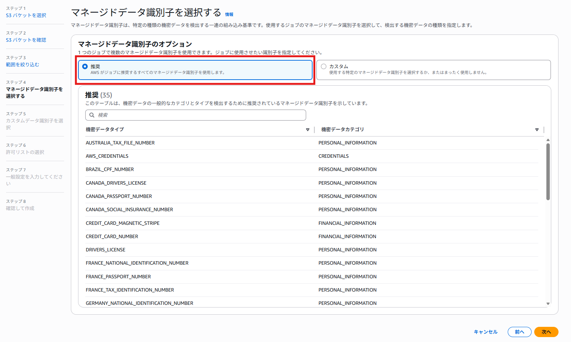Sort by 機密データタイプ column arrow
Image resolution: width=571 pixels, height=342 pixels.
click(308, 130)
